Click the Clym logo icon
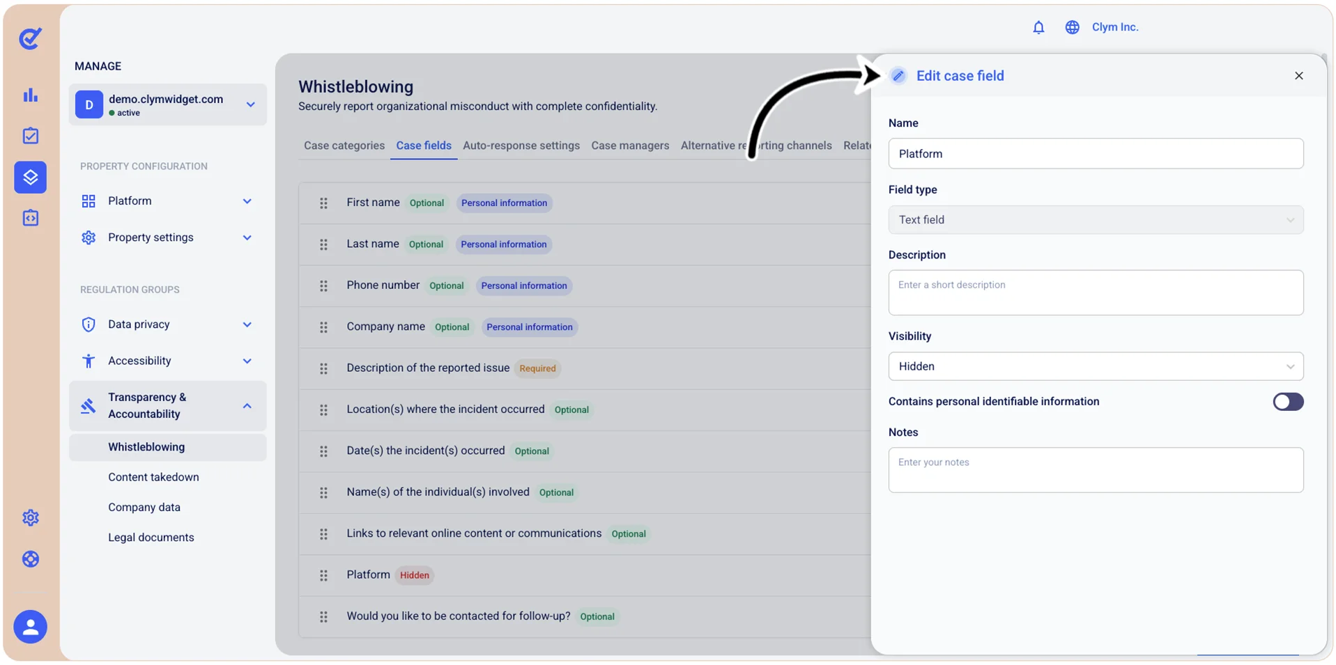Viewport: 1336px width, 665px height. coord(31,38)
